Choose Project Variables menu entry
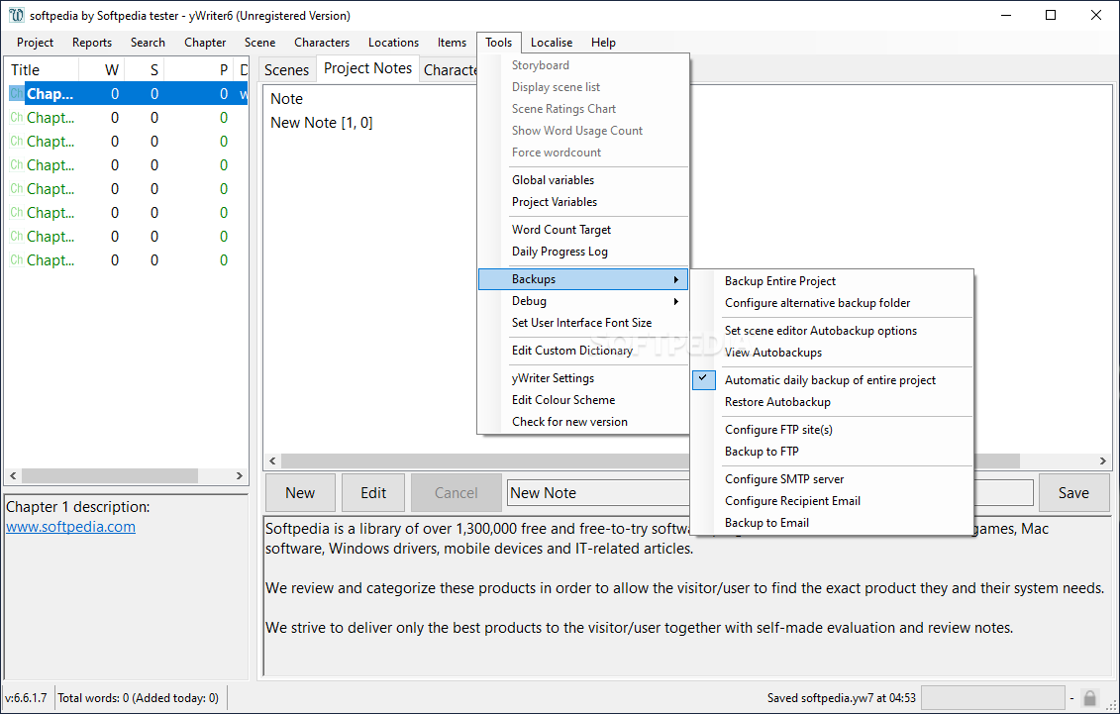The height and width of the screenshot is (714, 1120). pos(583,202)
